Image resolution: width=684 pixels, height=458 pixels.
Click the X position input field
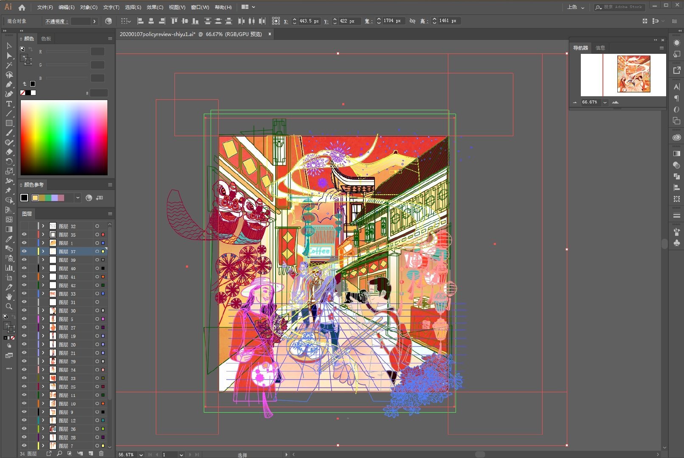pos(309,21)
